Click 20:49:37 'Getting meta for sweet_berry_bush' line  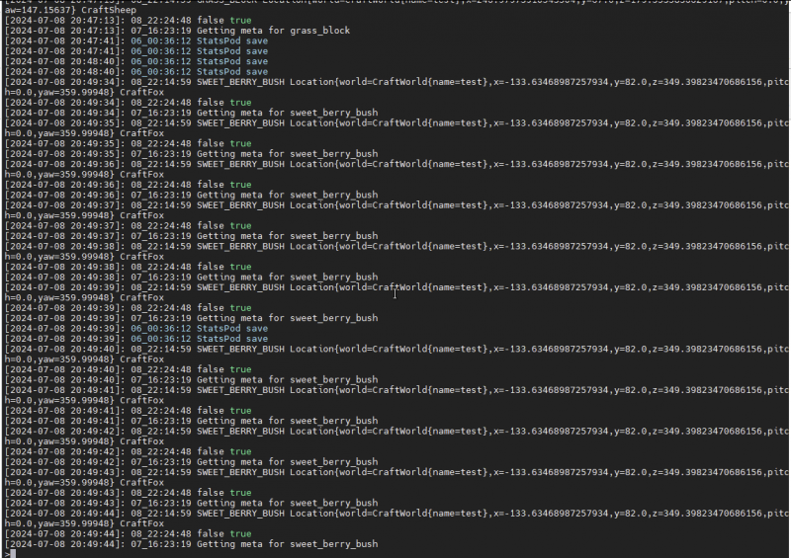click(x=191, y=236)
